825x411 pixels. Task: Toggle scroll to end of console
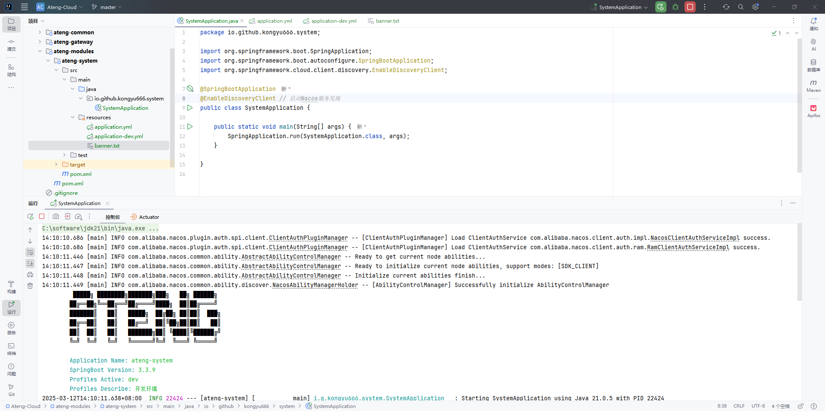point(30,263)
